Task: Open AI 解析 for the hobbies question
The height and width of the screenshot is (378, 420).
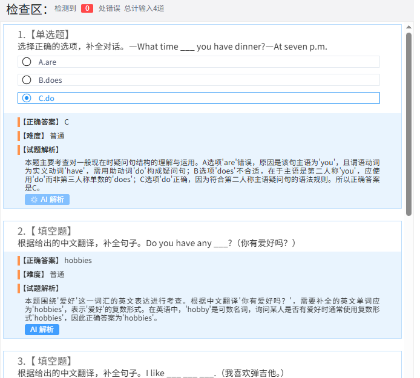Action: pyautogui.click(x=42, y=330)
